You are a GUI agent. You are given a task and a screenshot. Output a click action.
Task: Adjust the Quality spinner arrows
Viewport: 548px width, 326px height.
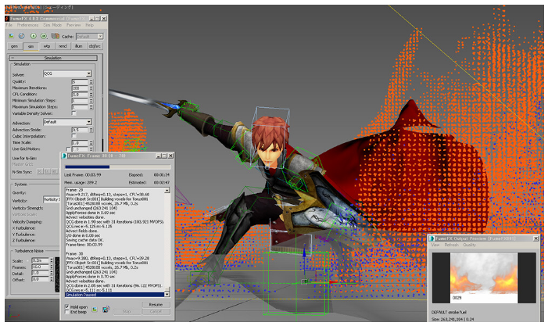91,82
